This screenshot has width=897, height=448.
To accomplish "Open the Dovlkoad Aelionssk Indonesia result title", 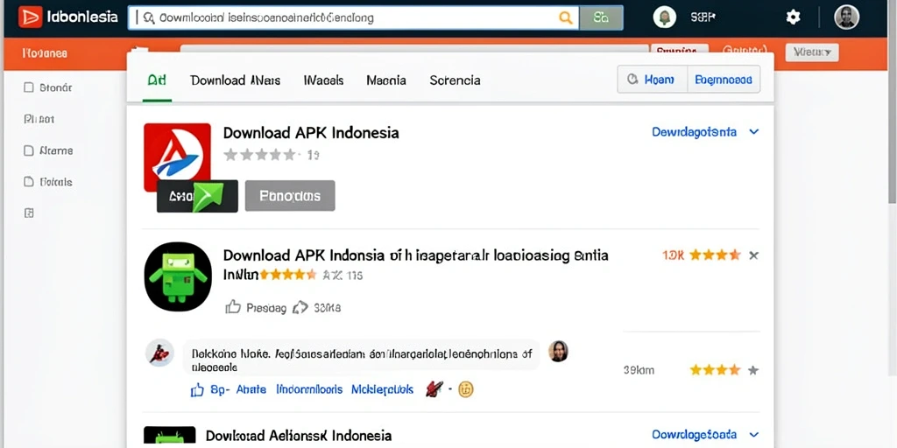I will 299,436.
